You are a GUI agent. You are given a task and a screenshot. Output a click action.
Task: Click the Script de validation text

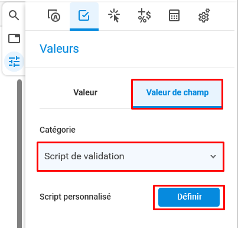84,156
